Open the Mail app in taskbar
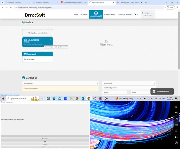Screen dimensions: 180x149 click(60, 99)
